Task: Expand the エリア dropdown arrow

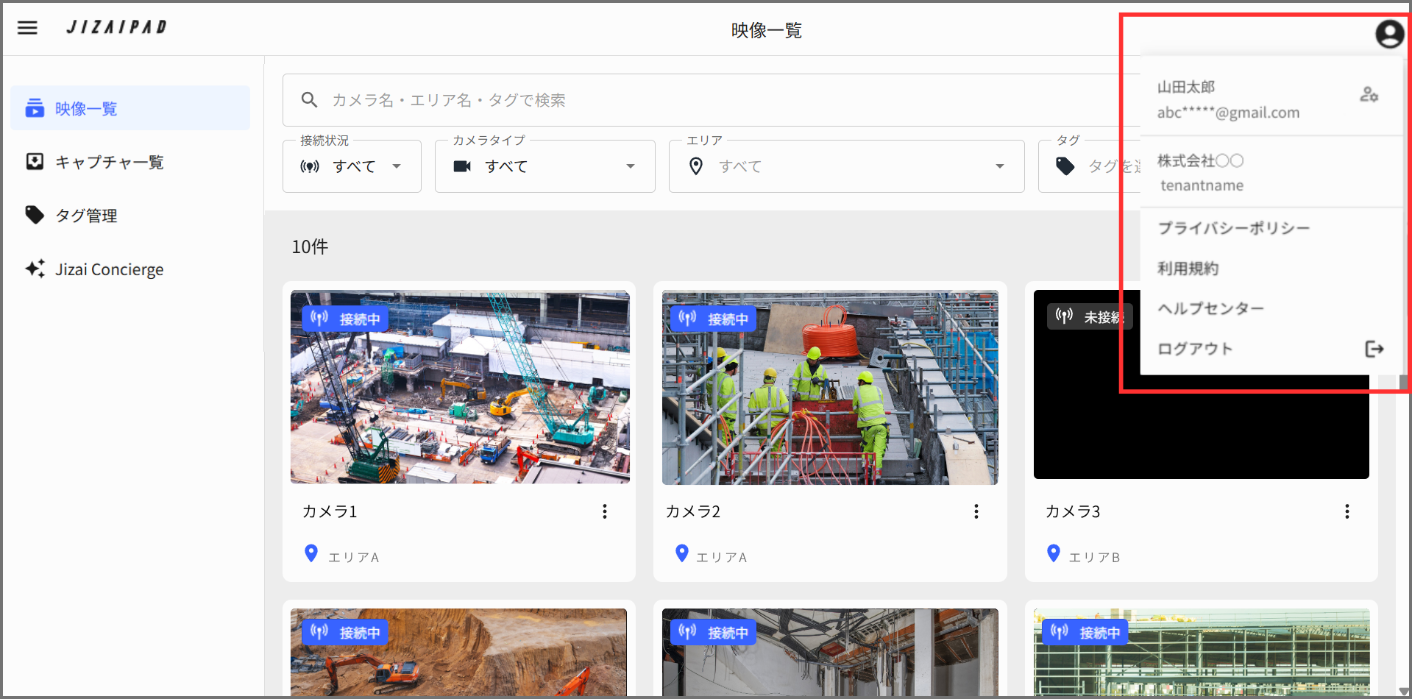Action: [1000, 166]
